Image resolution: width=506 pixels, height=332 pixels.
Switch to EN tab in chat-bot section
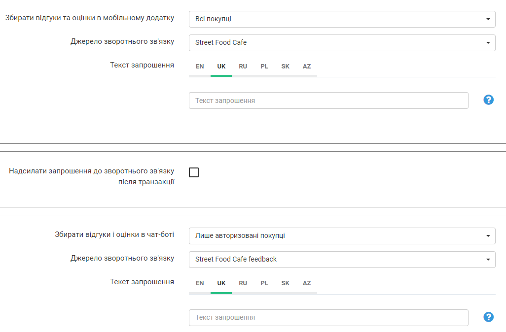coord(200,283)
